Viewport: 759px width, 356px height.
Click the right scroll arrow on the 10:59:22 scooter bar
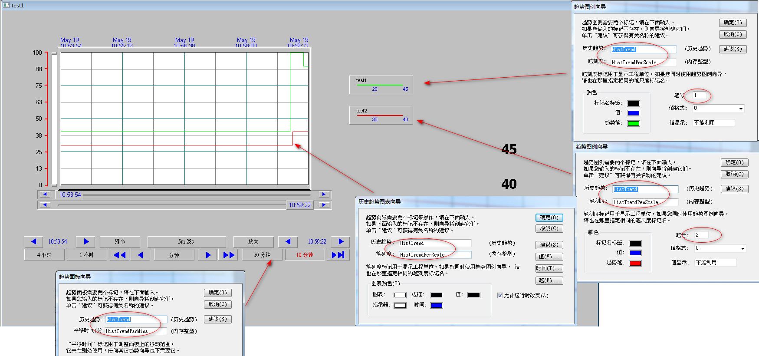[324, 205]
